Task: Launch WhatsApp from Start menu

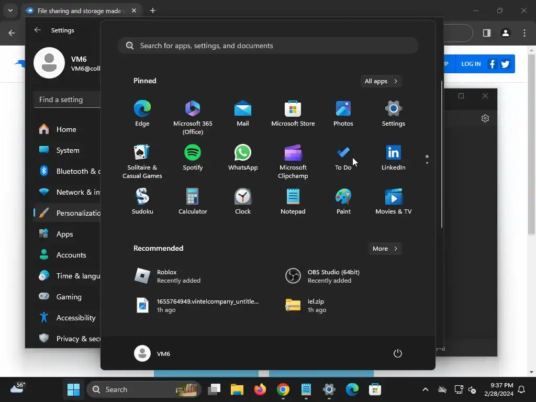Action: [x=243, y=158]
